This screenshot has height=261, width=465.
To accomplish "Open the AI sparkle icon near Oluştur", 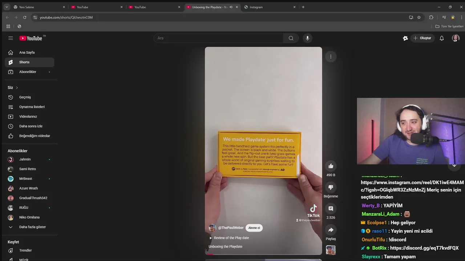I will coord(405,38).
